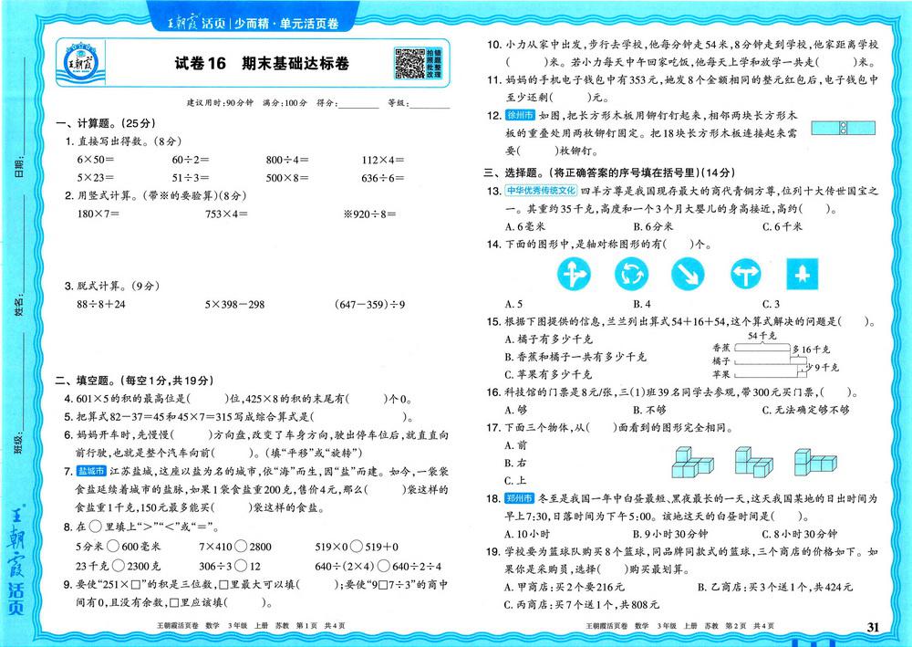This screenshot has width=912, height=647.
Task: Click the diagonal down-right arrow sign
Action: point(688,273)
